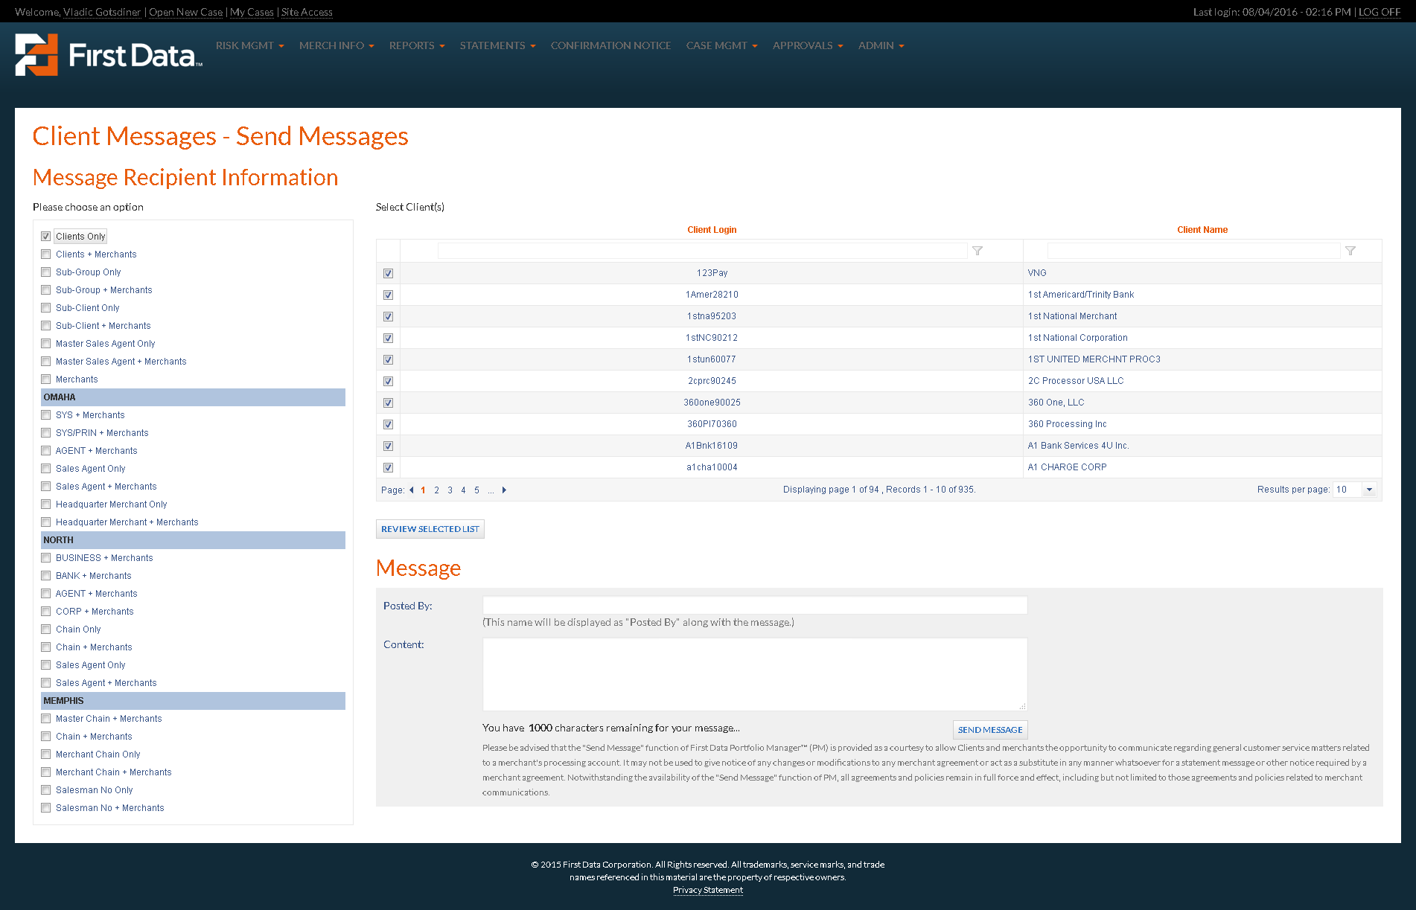
Task: Expand the RISK MGMT menu
Action: tap(250, 45)
